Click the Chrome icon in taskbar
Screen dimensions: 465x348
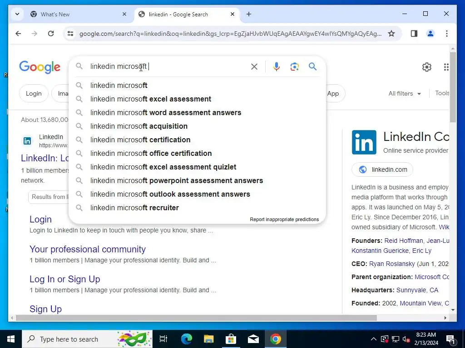pyautogui.click(x=275, y=339)
